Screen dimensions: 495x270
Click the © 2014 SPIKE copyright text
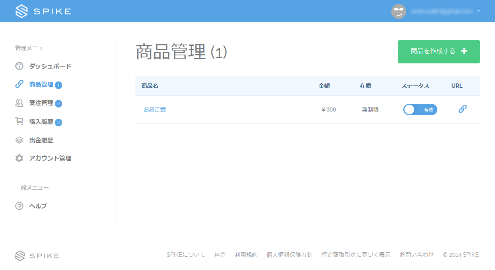(x=461, y=255)
